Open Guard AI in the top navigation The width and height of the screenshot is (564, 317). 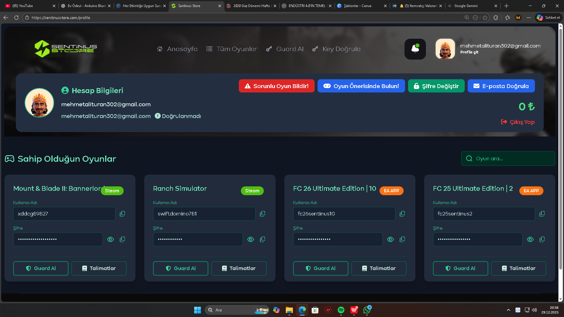pyautogui.click(x=285, y=49)
